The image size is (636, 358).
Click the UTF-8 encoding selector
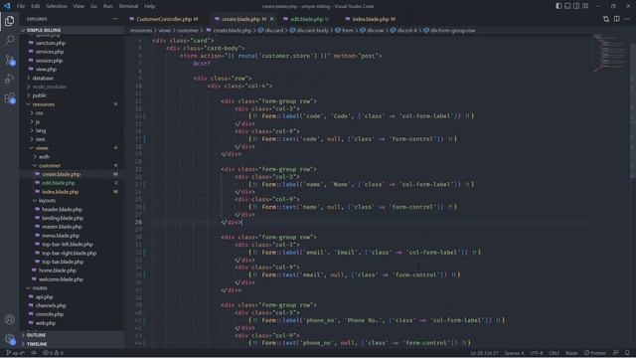(x=537, y=353)
